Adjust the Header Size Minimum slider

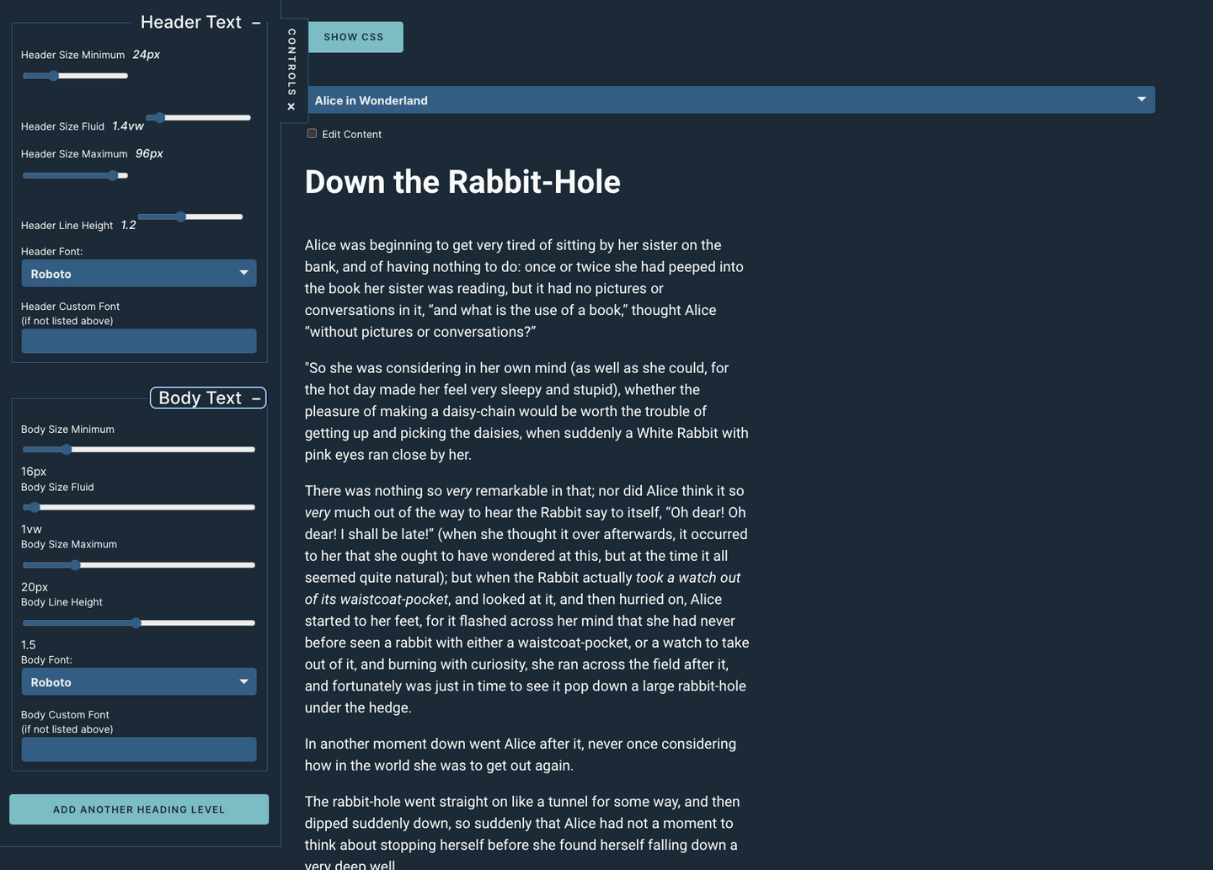(x=75, y=76)
